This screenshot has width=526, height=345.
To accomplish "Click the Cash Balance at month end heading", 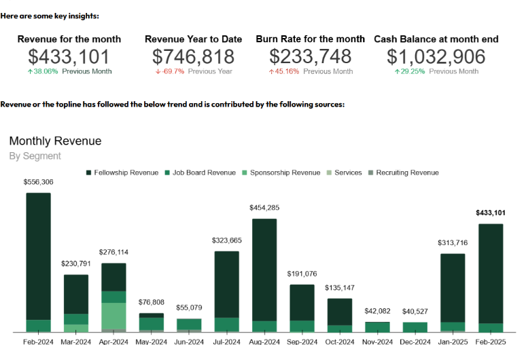I will click(436, 39).
